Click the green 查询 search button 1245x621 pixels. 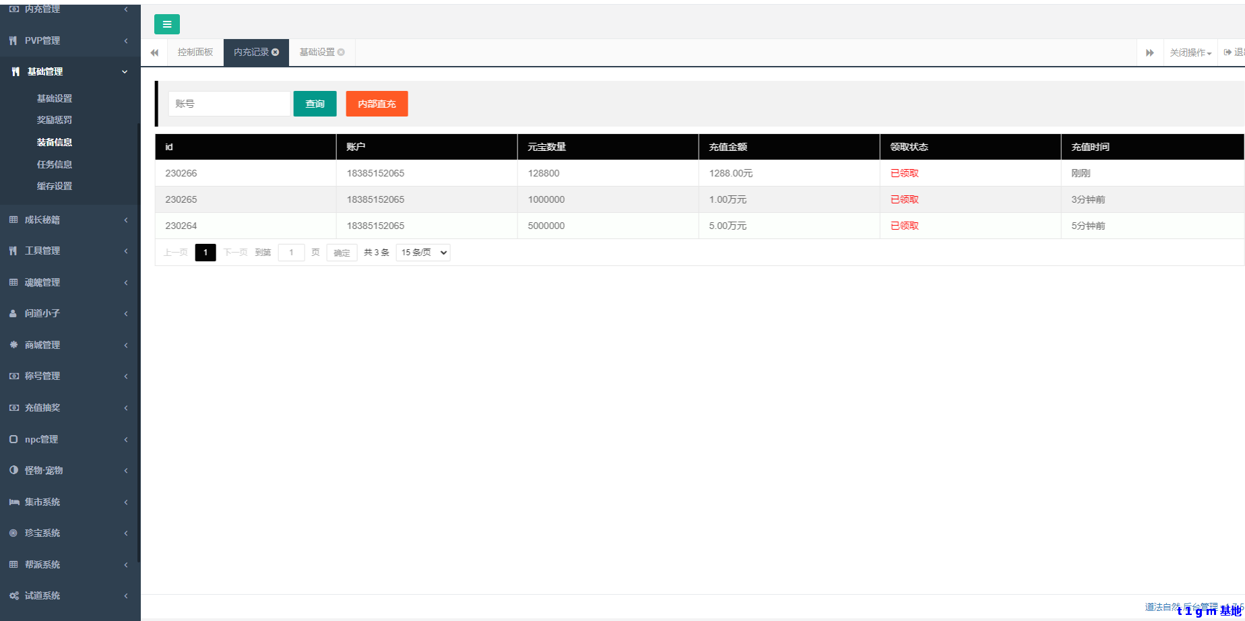315,104
